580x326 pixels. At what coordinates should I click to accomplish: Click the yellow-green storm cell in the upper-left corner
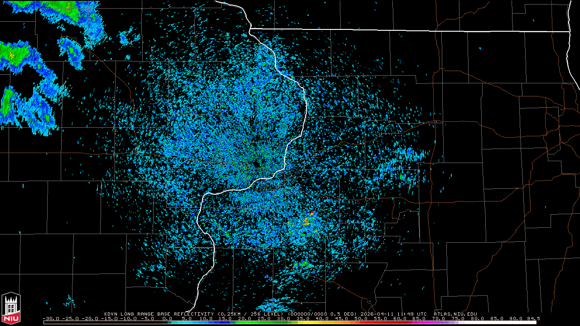coord(12,55)
